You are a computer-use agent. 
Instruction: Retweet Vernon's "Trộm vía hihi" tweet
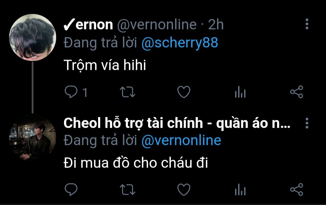coord(127,92)
